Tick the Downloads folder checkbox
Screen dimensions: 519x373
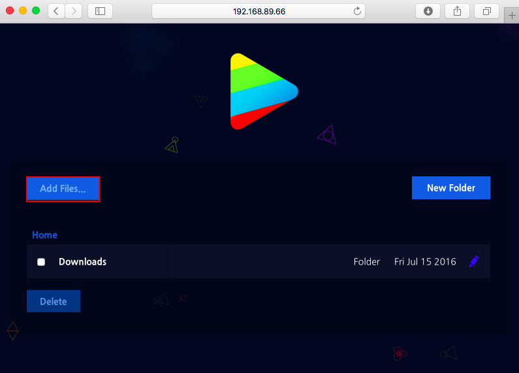tap(41, 262)
